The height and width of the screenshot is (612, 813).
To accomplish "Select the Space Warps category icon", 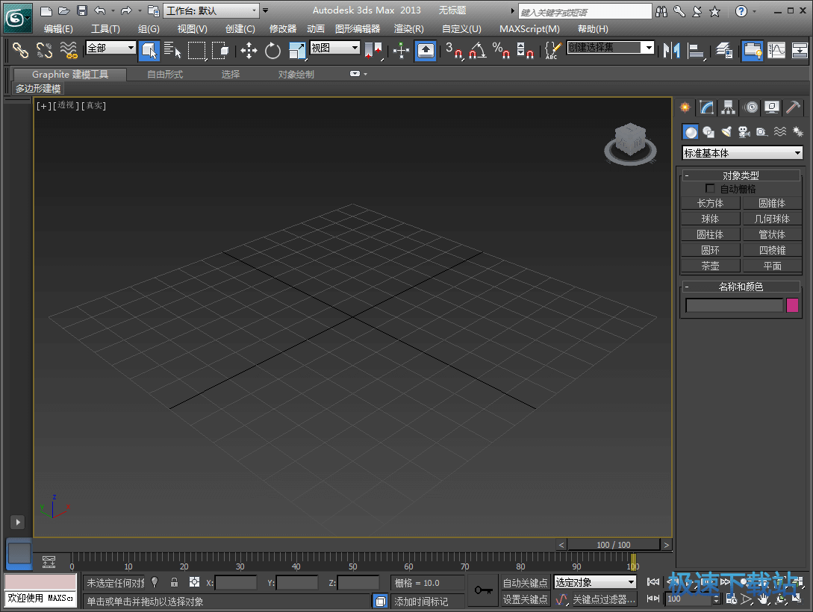I will 780,132.
